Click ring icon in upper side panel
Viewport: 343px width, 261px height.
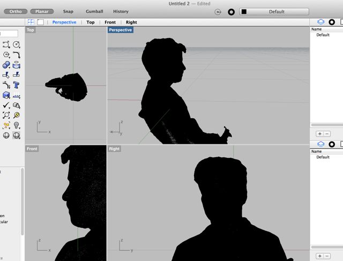tap(332, 22)
